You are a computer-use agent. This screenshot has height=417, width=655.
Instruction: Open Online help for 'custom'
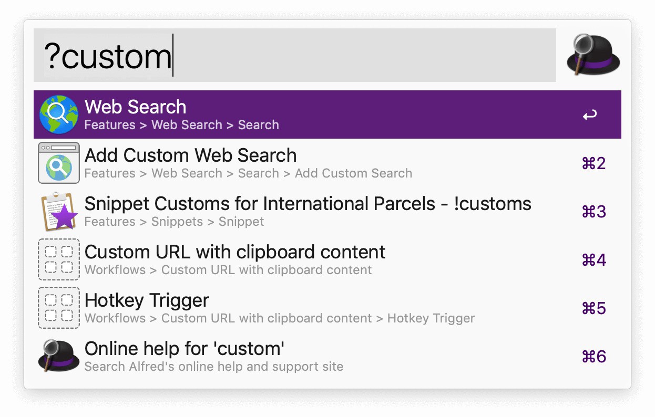pos(185,349)
